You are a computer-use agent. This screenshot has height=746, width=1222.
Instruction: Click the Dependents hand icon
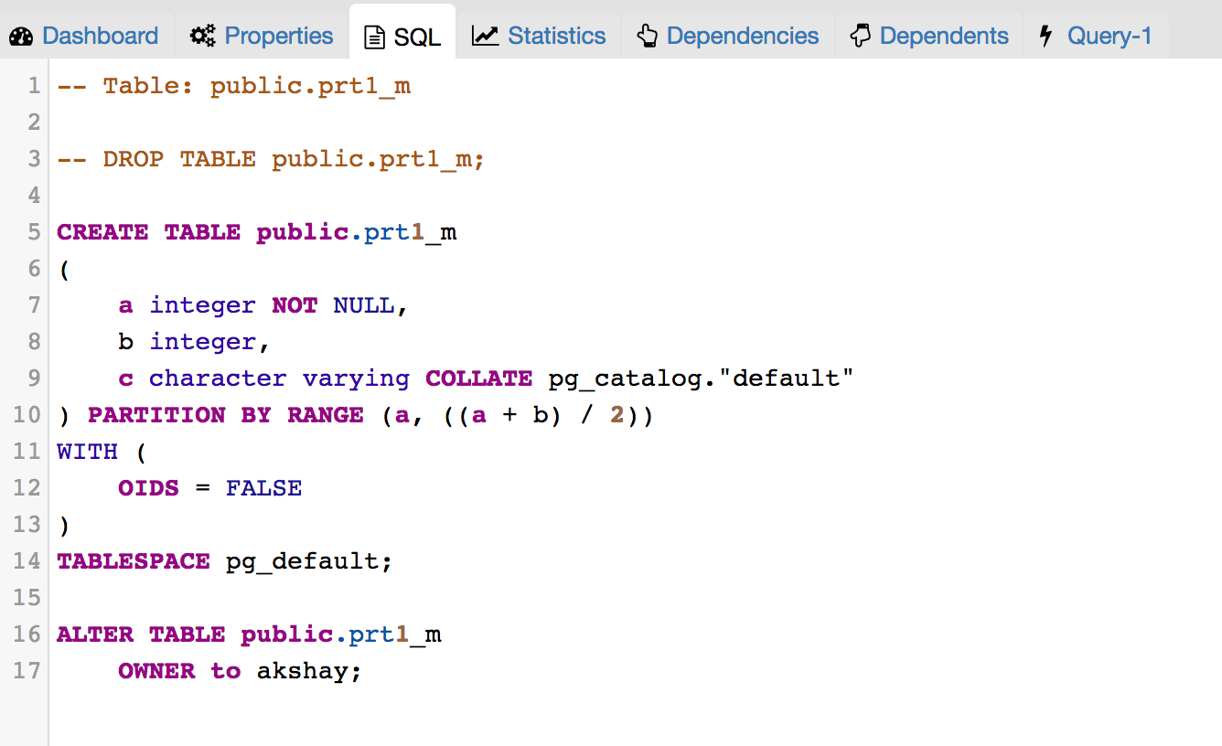pyautogui.click(x=860, y=37)
